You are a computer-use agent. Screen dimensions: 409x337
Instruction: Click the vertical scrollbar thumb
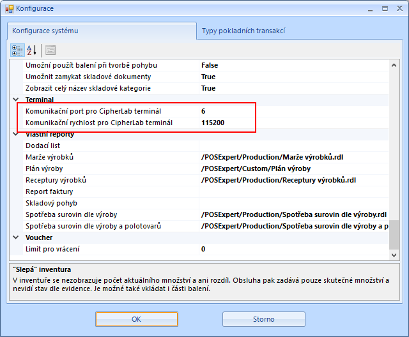(x=394, y=234)
